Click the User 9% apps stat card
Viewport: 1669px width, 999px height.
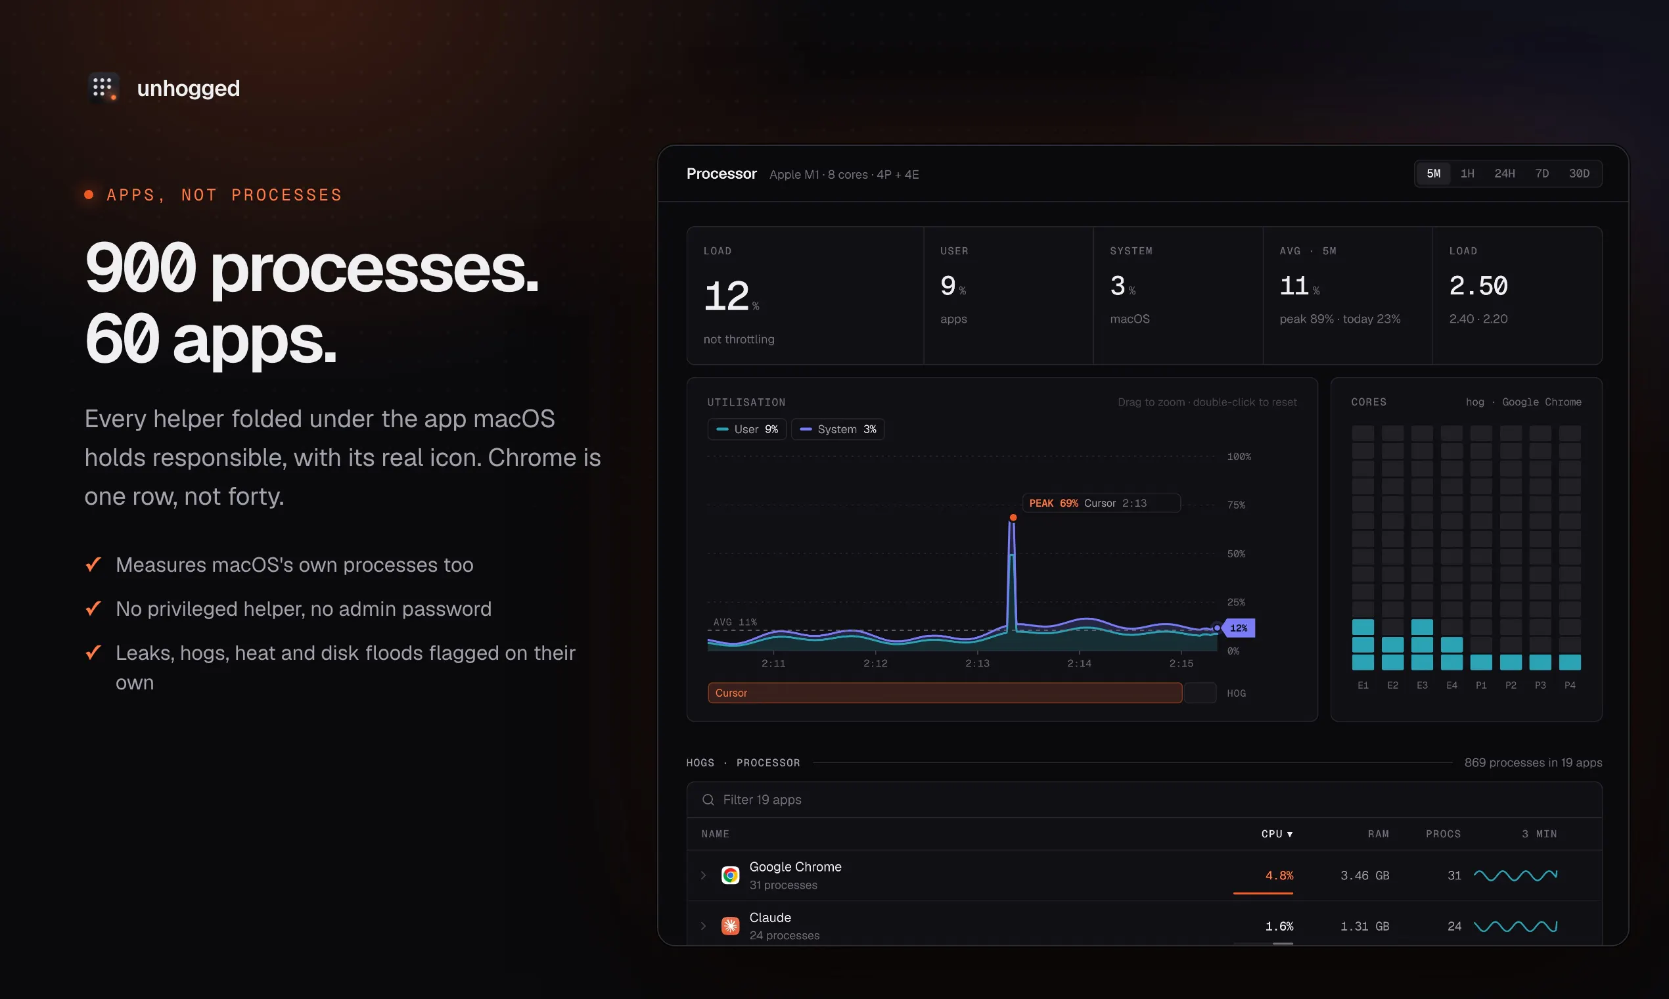pos(1008,296)
